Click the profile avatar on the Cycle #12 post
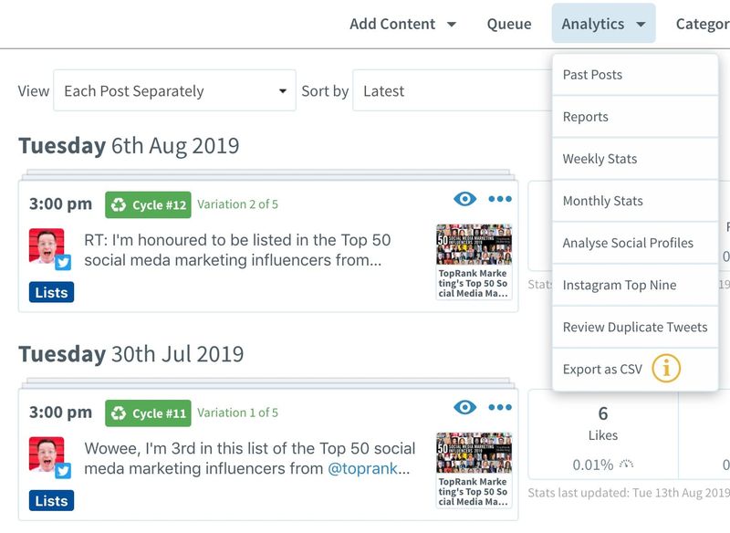Screen dimensions: 730x533 point(46,246)
